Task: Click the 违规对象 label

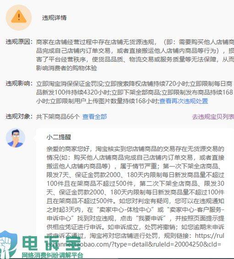Action: tap(19, 116)
